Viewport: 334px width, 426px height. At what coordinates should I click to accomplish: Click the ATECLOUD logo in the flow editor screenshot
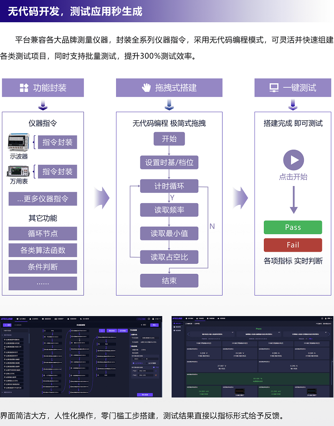coord(8,319)
